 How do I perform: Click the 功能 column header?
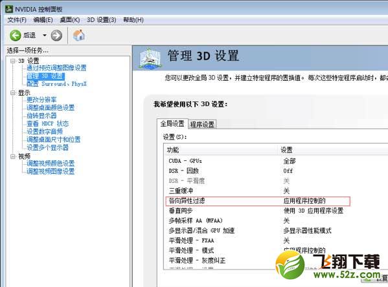click(221, 150)
